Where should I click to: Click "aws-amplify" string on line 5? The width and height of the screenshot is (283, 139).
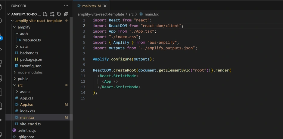tap(162, 42)
